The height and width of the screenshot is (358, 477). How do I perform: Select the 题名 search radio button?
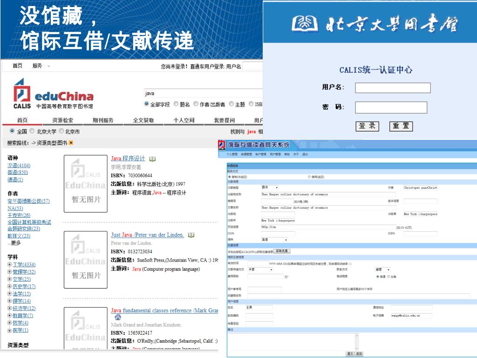pyautogui.click(x=176, y=104)
